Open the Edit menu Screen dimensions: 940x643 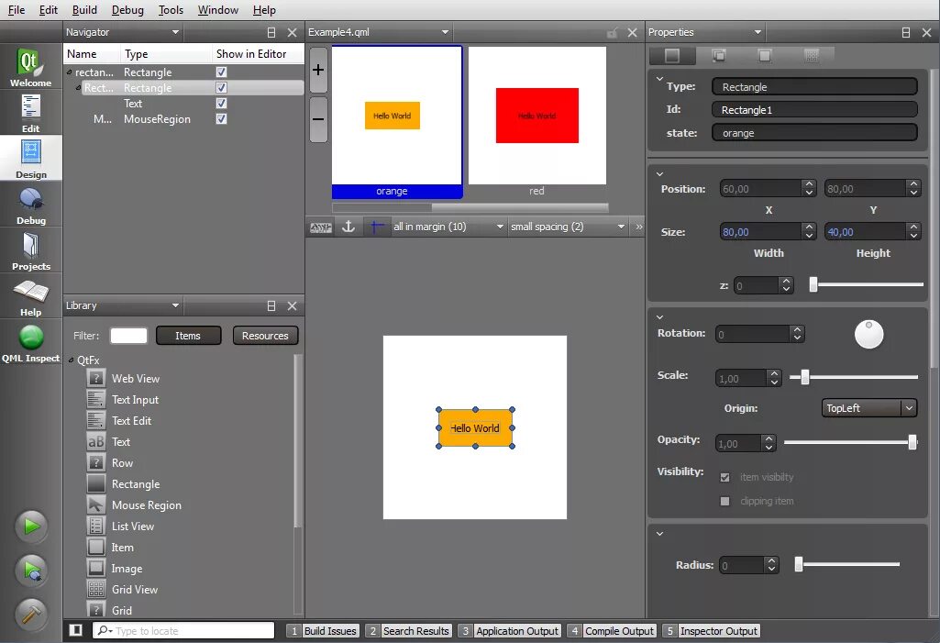[48, 10]
